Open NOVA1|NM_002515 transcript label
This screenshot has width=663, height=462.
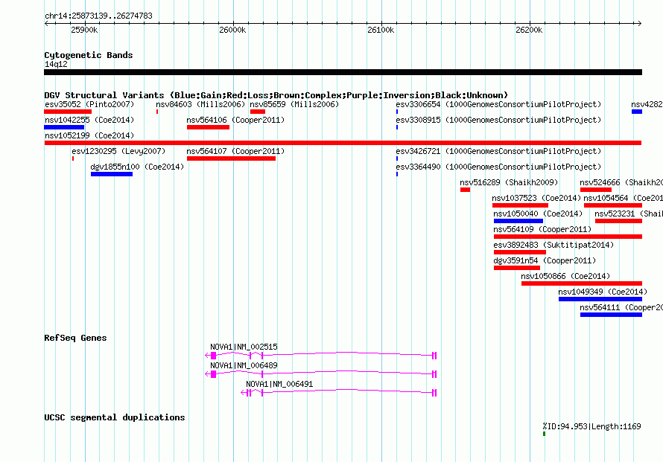point(244,347)
